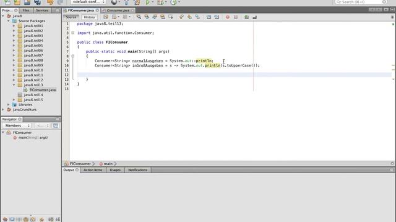Click the Search input field
396x222 pixels.
click(x=361, y=2)
